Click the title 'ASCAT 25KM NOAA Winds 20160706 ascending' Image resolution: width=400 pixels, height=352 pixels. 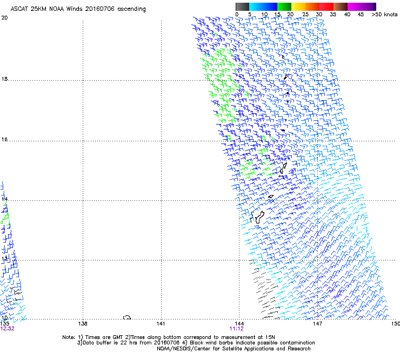[78, 9]
